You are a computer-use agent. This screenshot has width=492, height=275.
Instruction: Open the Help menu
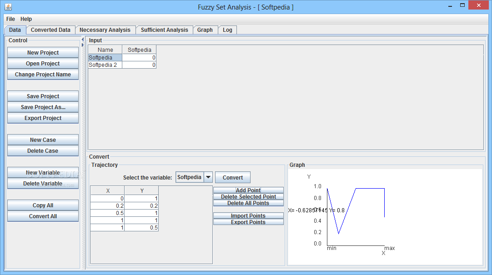26,19
